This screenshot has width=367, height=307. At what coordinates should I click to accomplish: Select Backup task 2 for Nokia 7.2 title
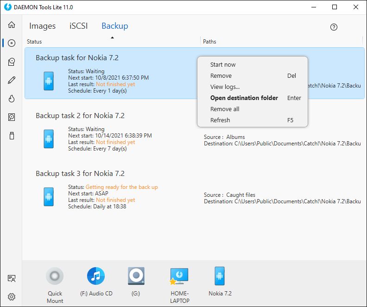coord(80,115)
